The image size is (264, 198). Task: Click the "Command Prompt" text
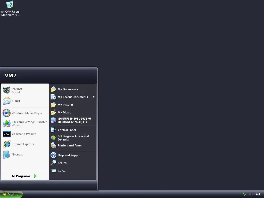(x=24, y=134)
